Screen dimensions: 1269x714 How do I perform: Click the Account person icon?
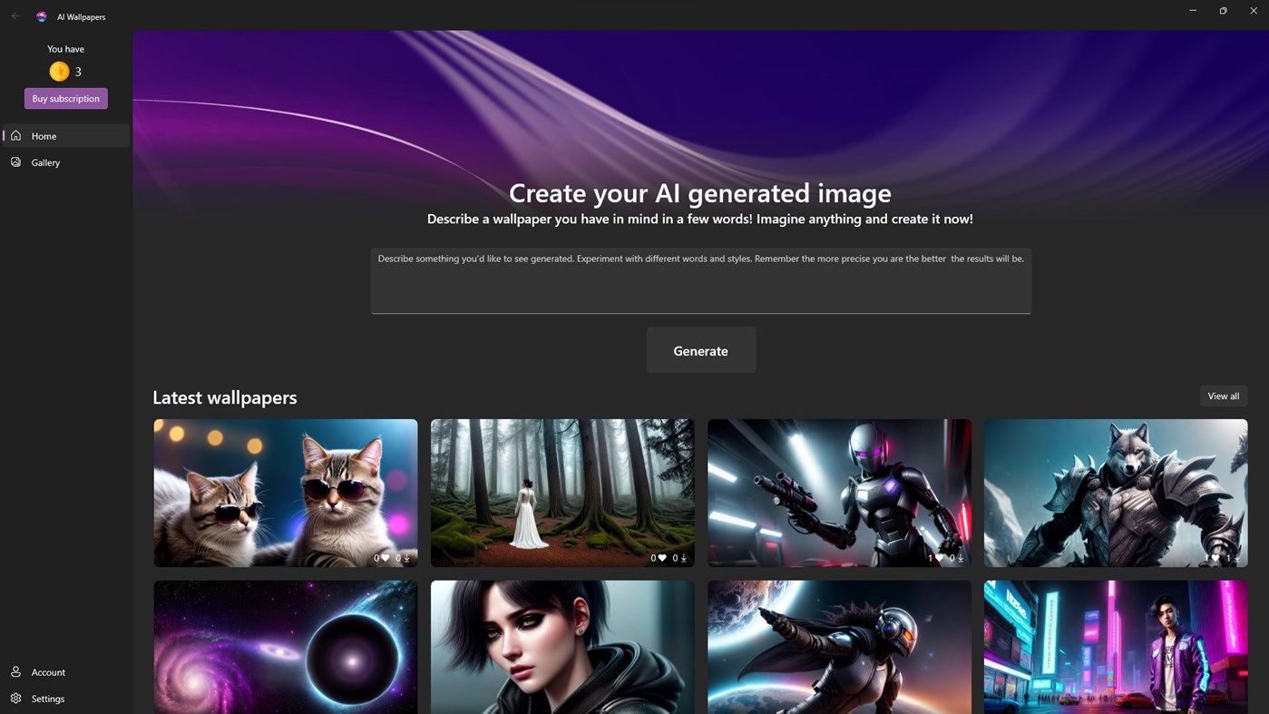click(16, 671)
